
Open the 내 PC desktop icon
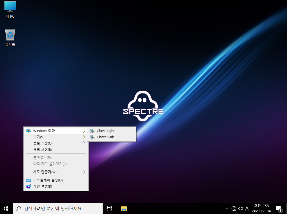coord(10,10)
